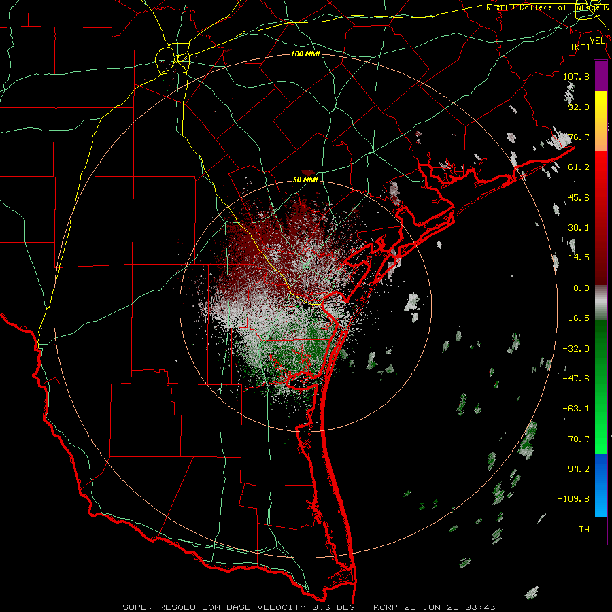Click the 61.2 velocity scale value
The height and width of the screenshot is (612, 612).
click(579, 167)
